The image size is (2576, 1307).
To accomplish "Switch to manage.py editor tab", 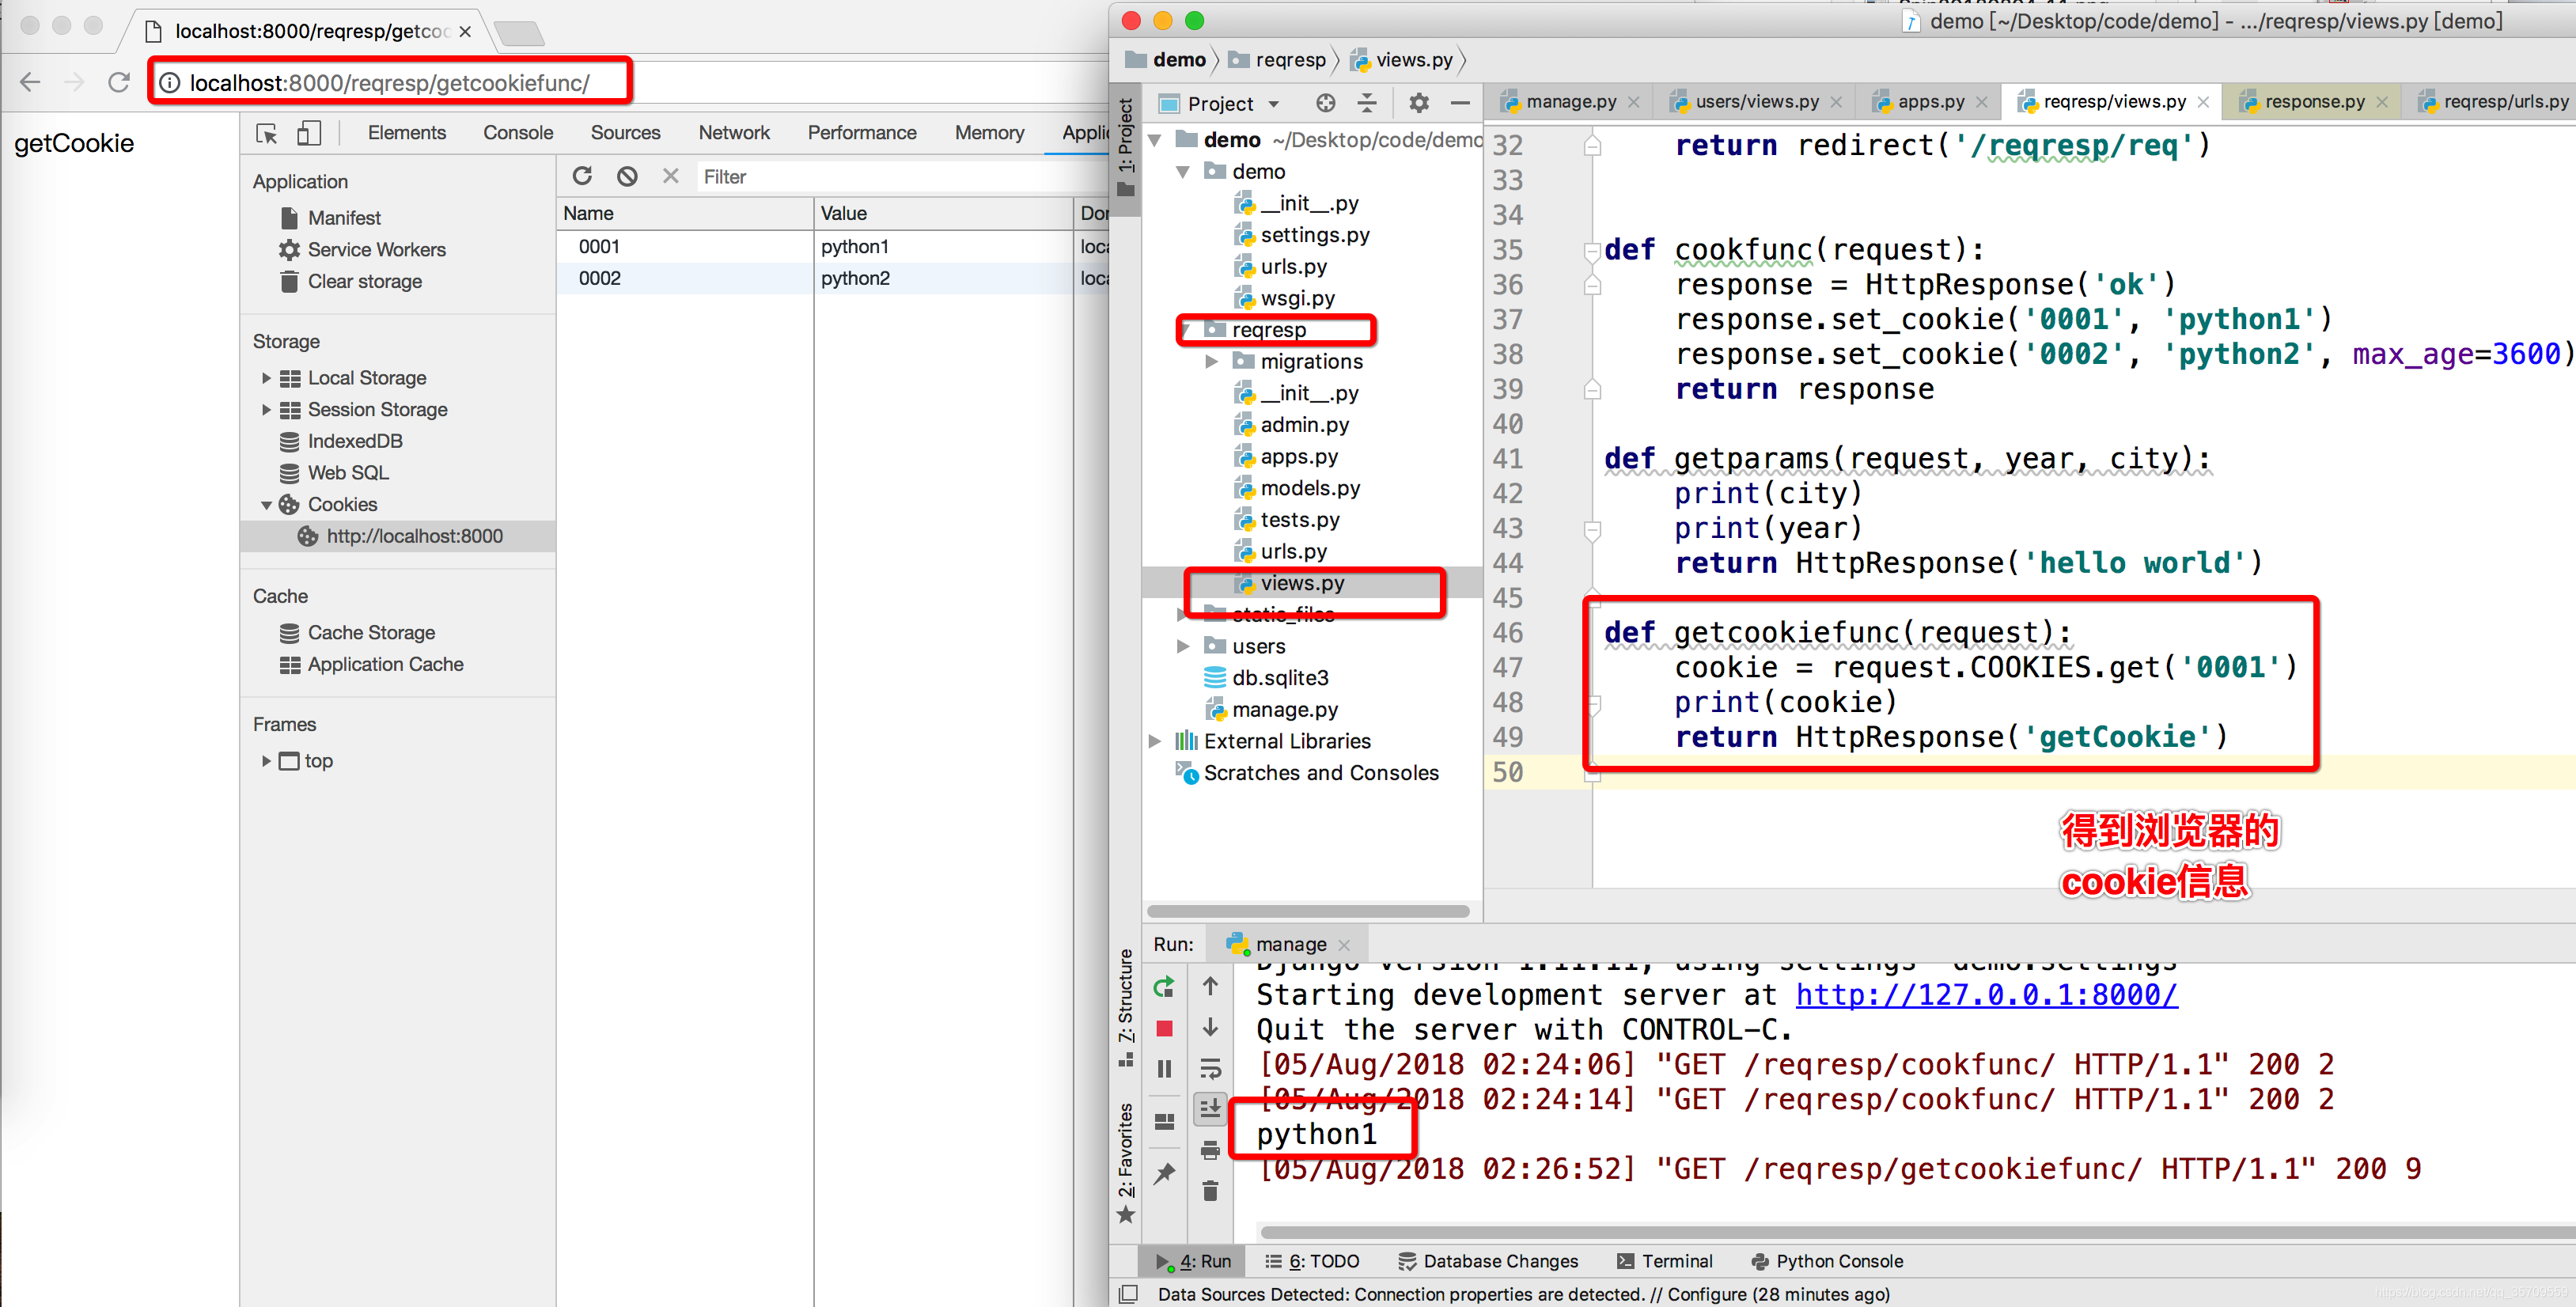I will [x=1570, y=102].
